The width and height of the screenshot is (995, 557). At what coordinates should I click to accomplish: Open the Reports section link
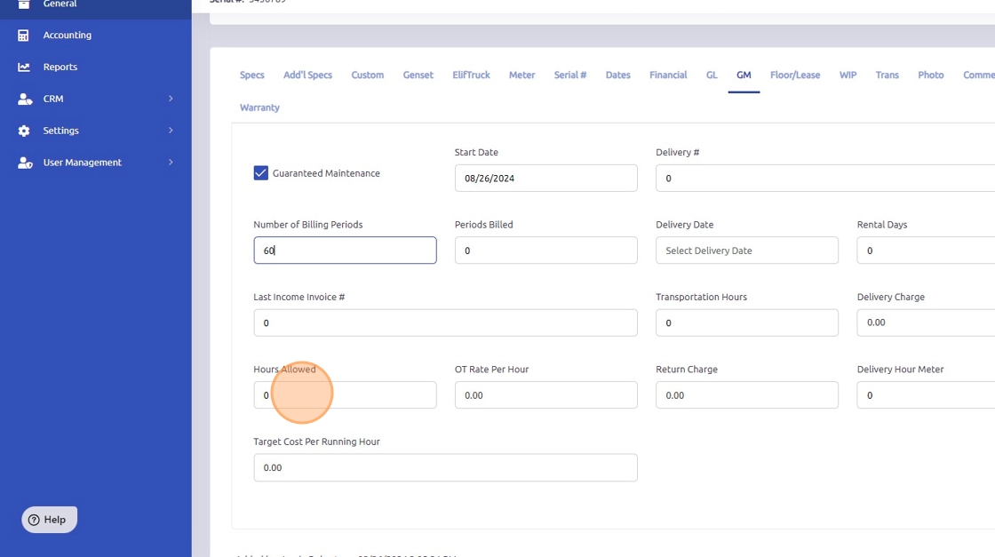[60, 68]
